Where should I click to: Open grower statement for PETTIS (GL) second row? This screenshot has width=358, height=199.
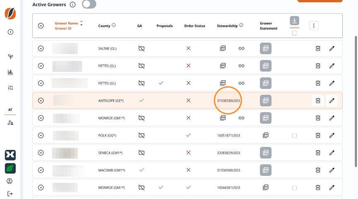coord(266,83)
